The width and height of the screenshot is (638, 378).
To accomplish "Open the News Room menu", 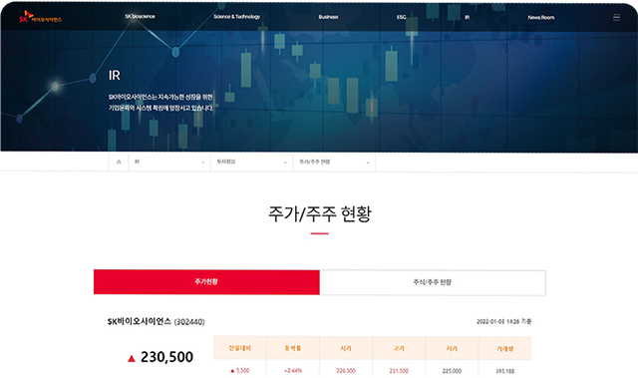I will [541, 18].
